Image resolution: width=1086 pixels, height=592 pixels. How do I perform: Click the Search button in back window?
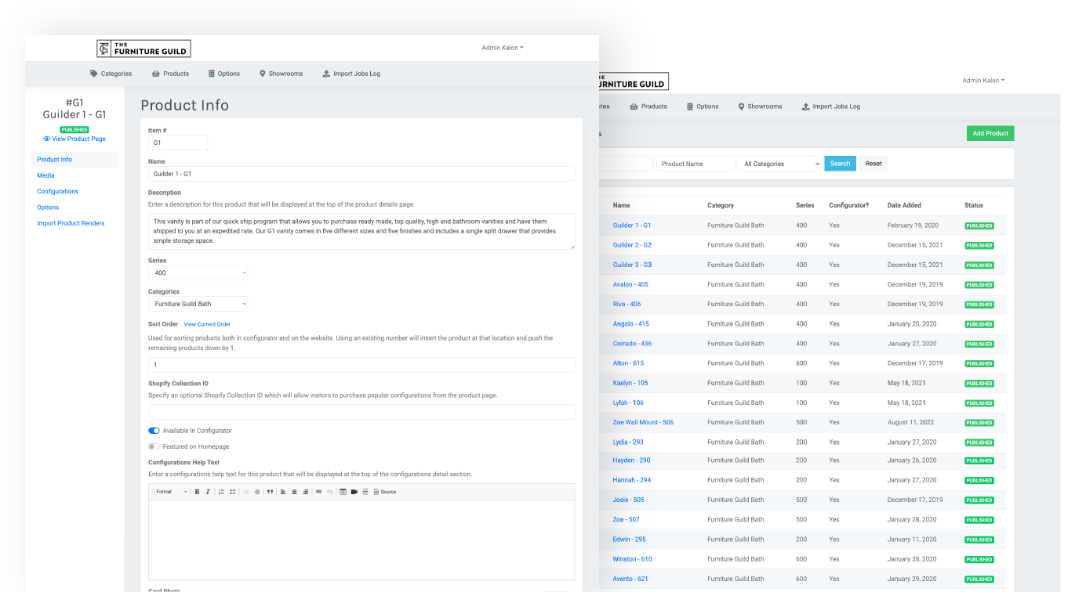(840, 164)
